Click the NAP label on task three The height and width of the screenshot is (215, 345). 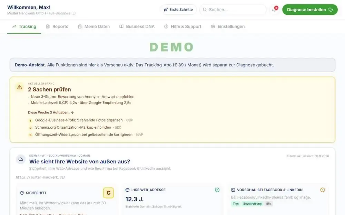click(x=139, y=135)
